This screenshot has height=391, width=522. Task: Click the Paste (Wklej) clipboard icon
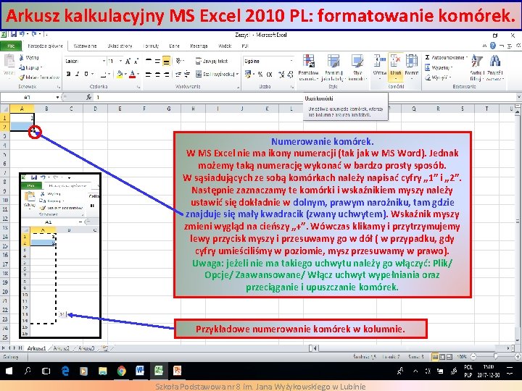(9, 61)
